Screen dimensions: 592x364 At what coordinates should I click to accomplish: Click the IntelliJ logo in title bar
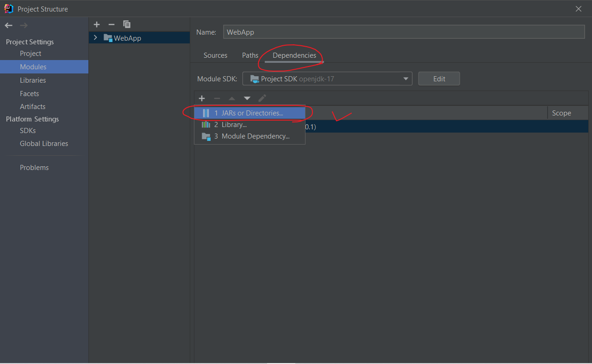coord(9,9)
